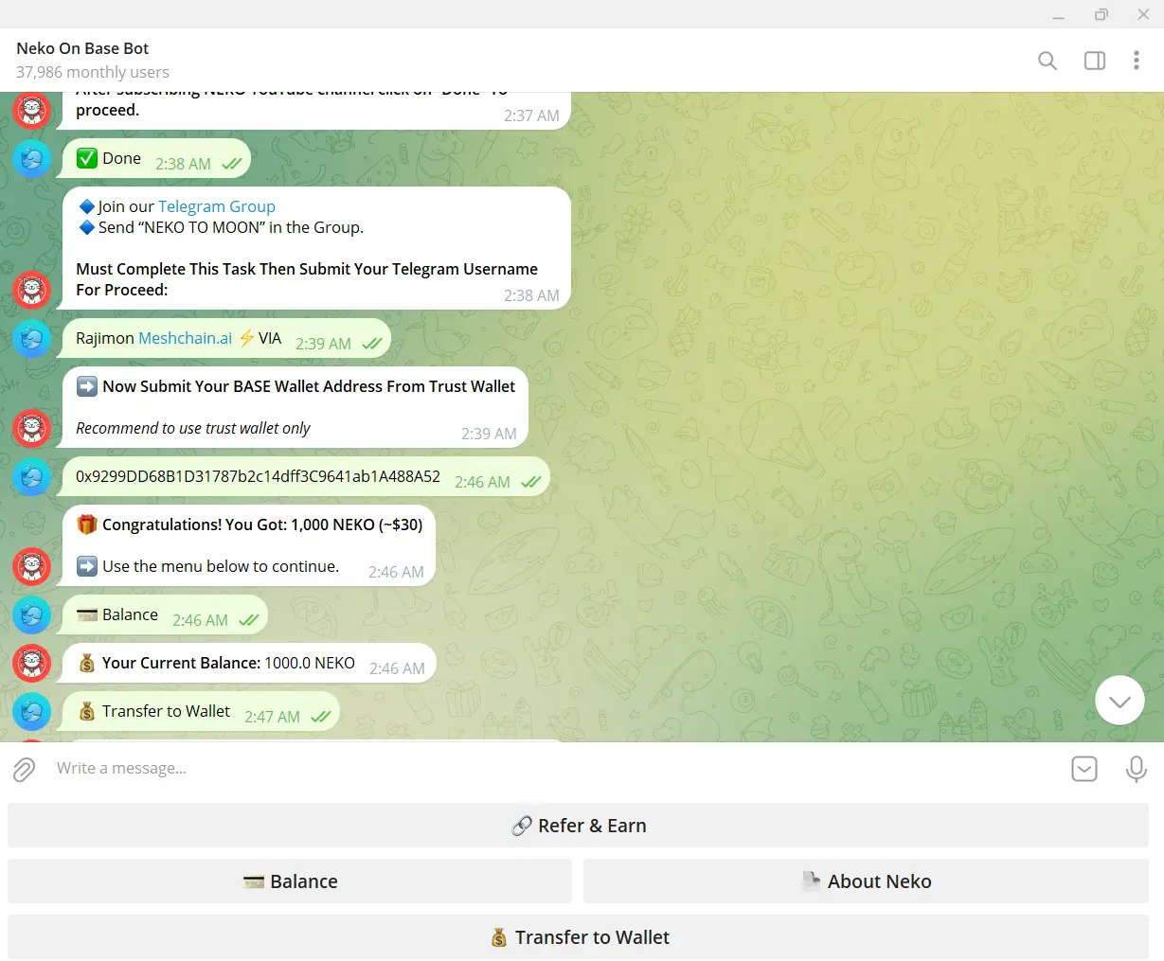This screenshot has height=961, width=1164.
Task: Toggle the side panel icon
Action: pyautogui.click(x=1094, y=61)
